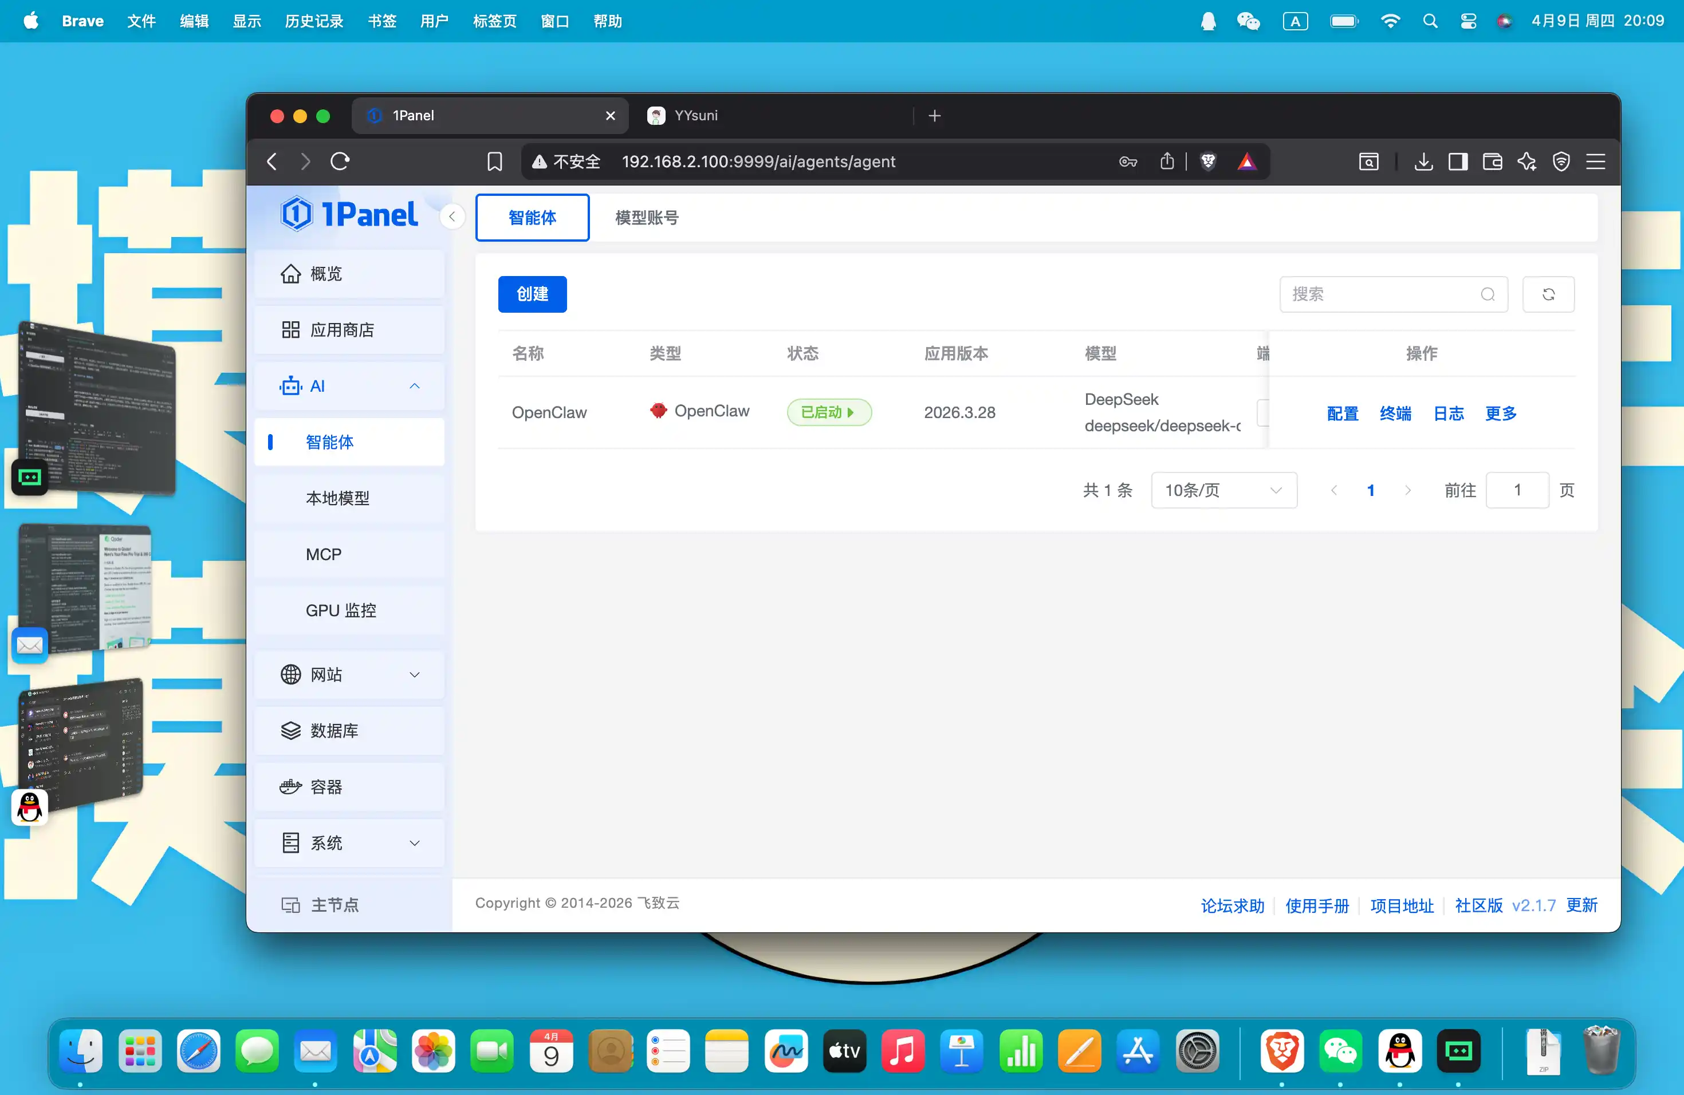Click the Brave Shields lion icon
The width and height of the screenshot is (1684, 1095).
[x=1208, y=162]
